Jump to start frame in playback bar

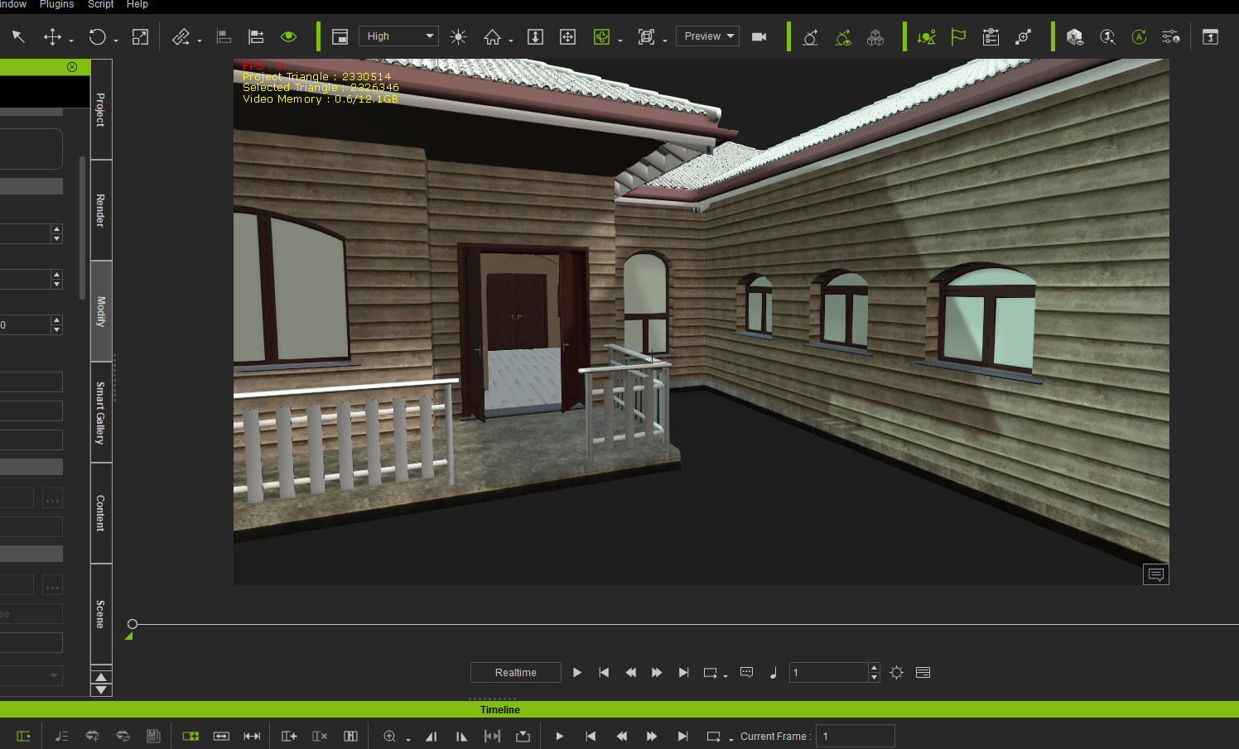coord(604,673)
